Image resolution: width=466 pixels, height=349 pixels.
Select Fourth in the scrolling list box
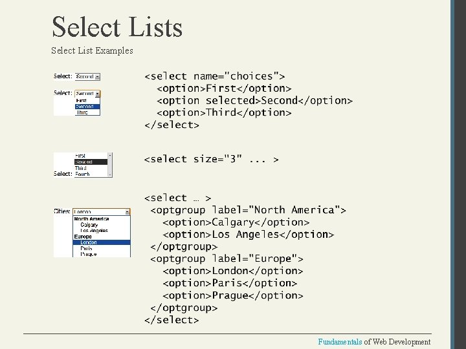coord(91,174)
